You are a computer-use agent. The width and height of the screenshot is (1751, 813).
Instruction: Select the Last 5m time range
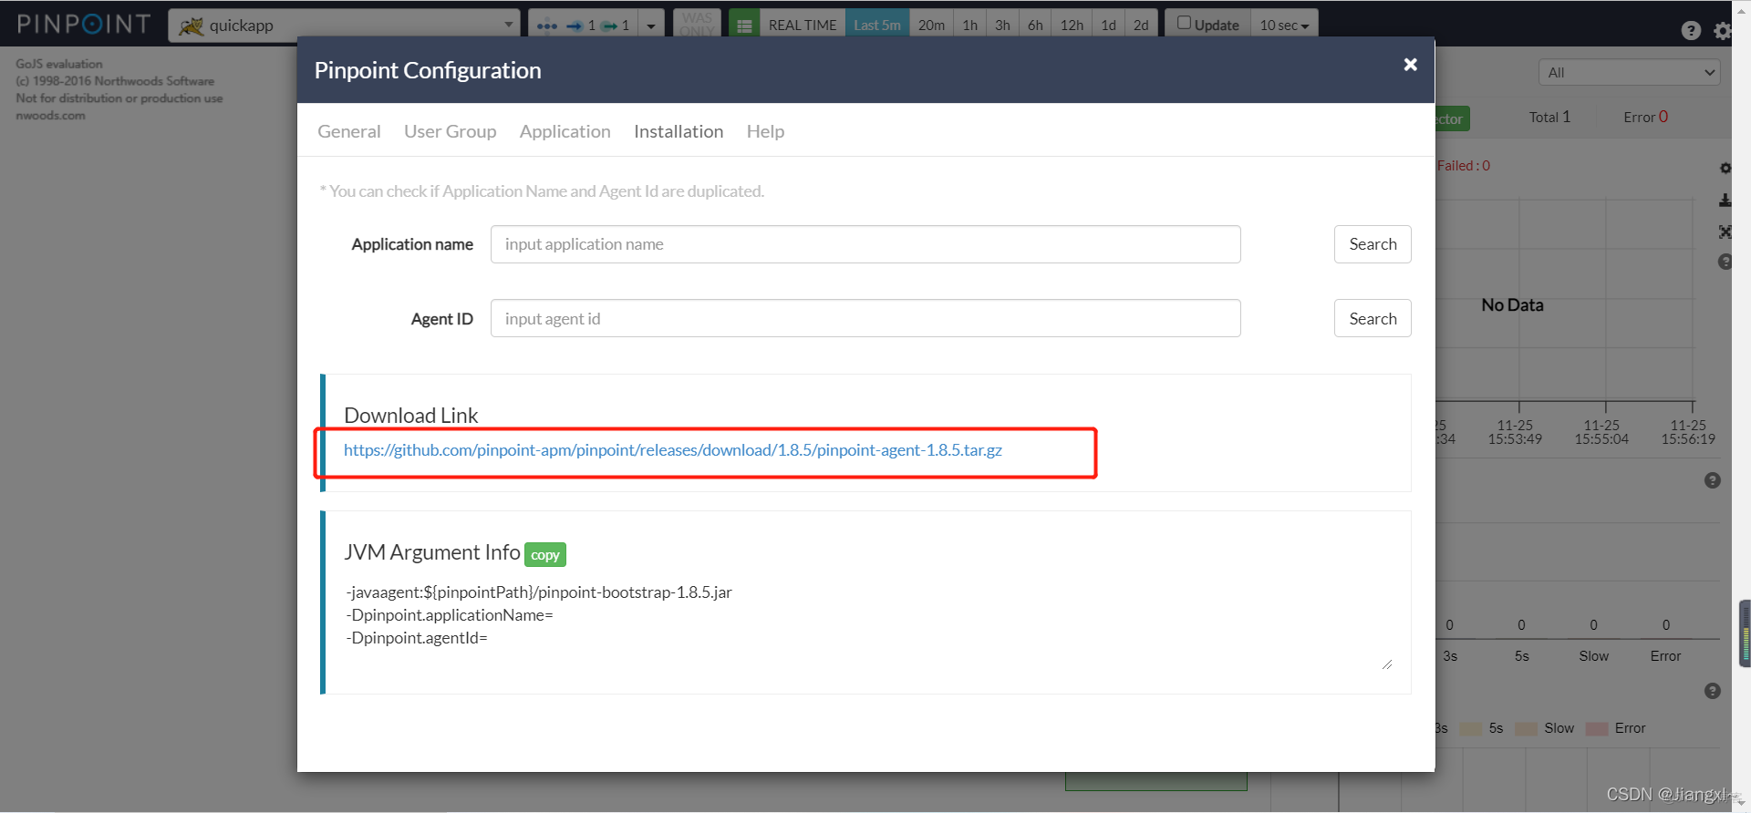pyautogui.click(x=877, y=26)
